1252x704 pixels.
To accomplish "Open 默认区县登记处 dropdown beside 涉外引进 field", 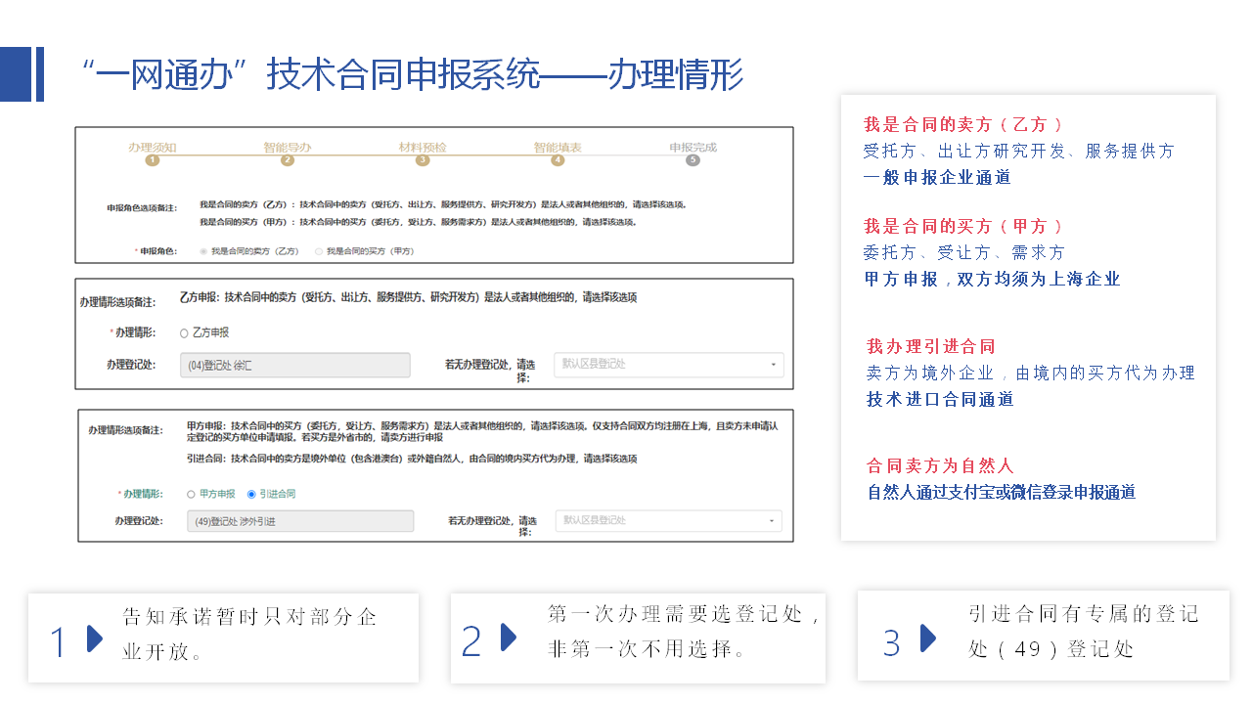I will (x=669, y=520).
